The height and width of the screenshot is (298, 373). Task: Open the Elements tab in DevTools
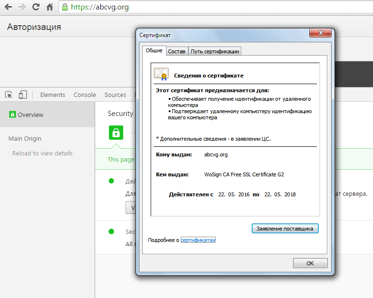52,95
